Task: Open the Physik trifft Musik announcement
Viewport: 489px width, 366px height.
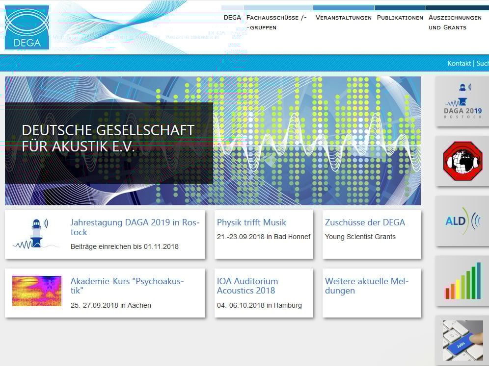Action: point(251,222)
